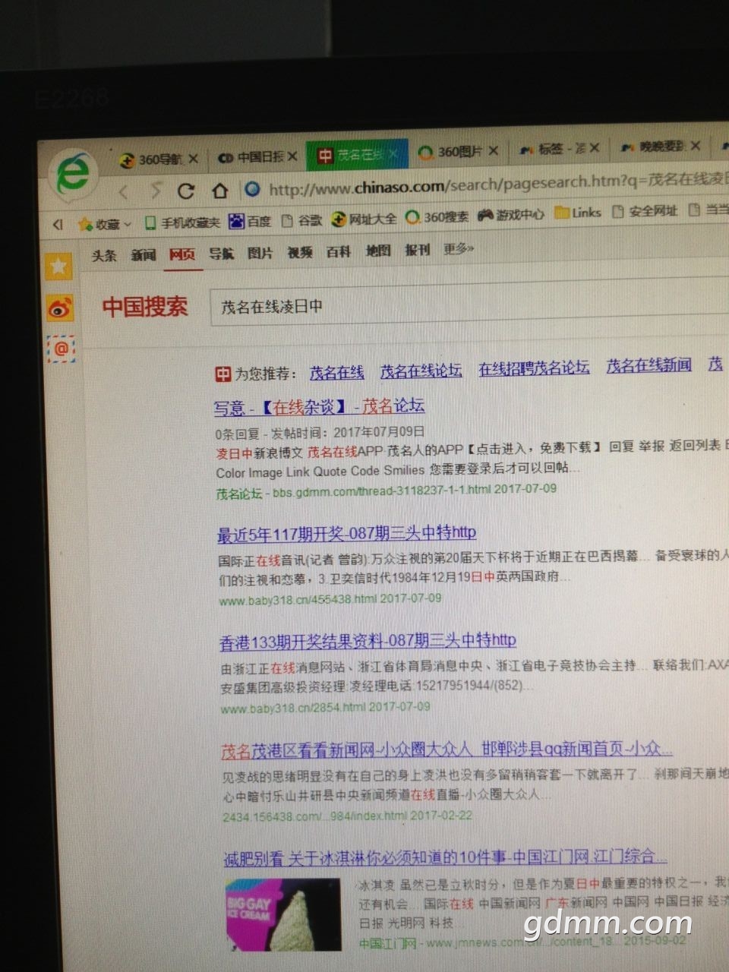Switch to the 中国日报 tab
This screenshot has width=729, height=972.
251,157
